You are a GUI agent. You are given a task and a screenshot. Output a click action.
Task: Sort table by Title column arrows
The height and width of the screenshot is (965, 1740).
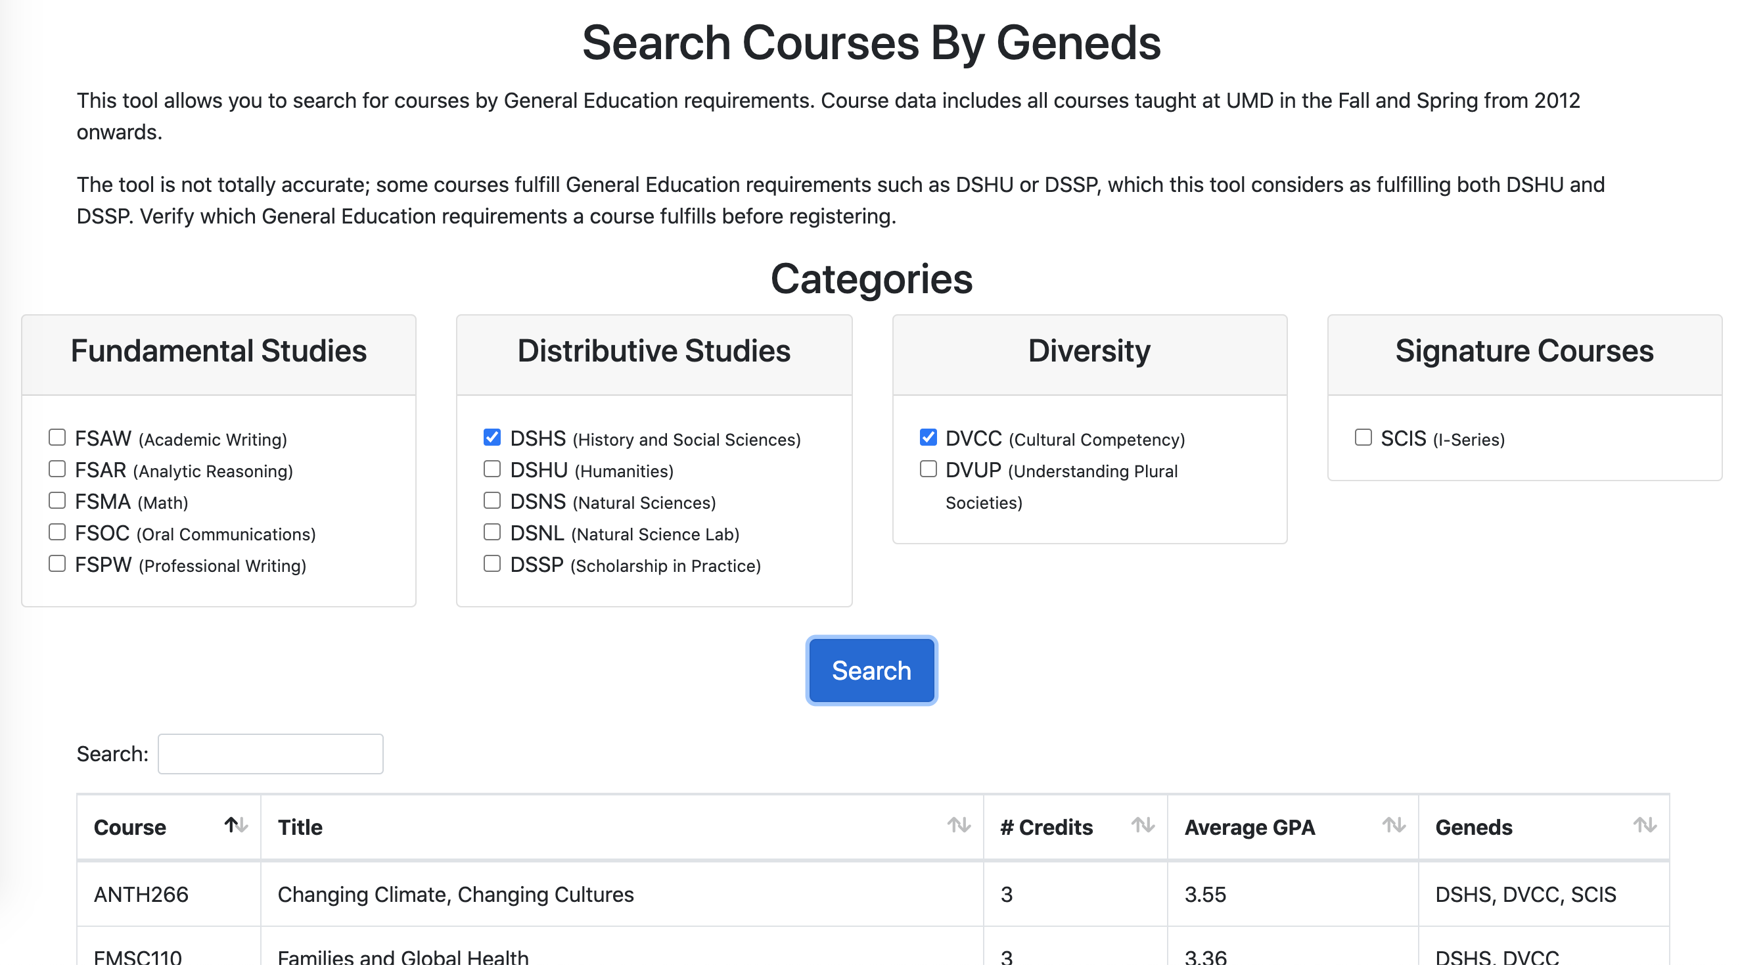(x=958, y=825)
